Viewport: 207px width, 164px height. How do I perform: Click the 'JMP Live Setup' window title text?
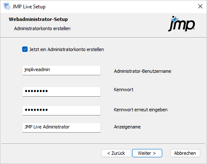tap(29, 7)
